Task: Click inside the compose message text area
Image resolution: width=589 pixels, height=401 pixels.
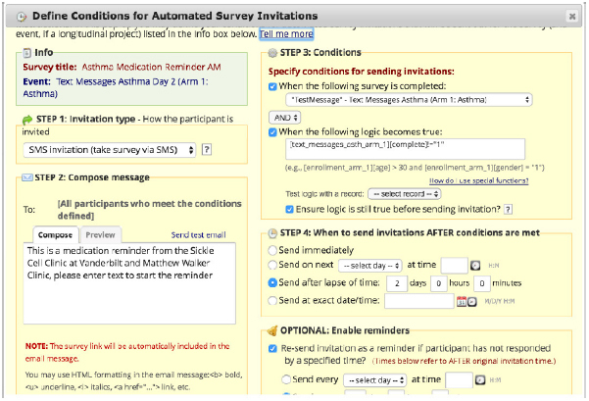Action: tap(129, 283)
